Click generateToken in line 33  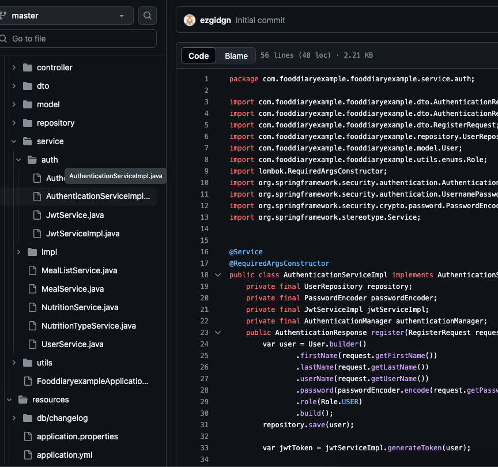coord(414,448)
